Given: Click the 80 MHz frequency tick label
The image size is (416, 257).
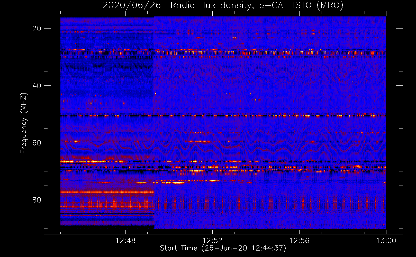Looking at the screenshot, I should click(x=37, y=200).
